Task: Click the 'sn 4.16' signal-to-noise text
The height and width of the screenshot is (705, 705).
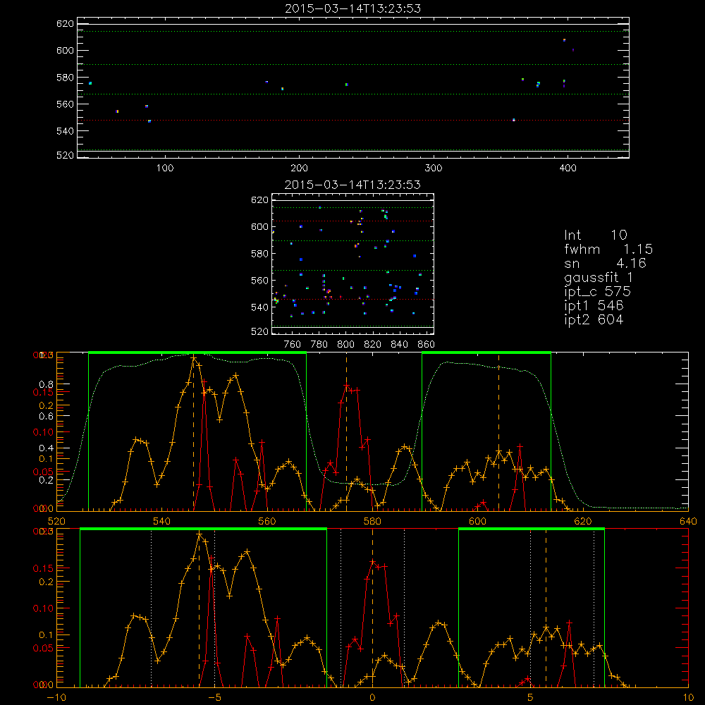Action: [x=605, y=263]
